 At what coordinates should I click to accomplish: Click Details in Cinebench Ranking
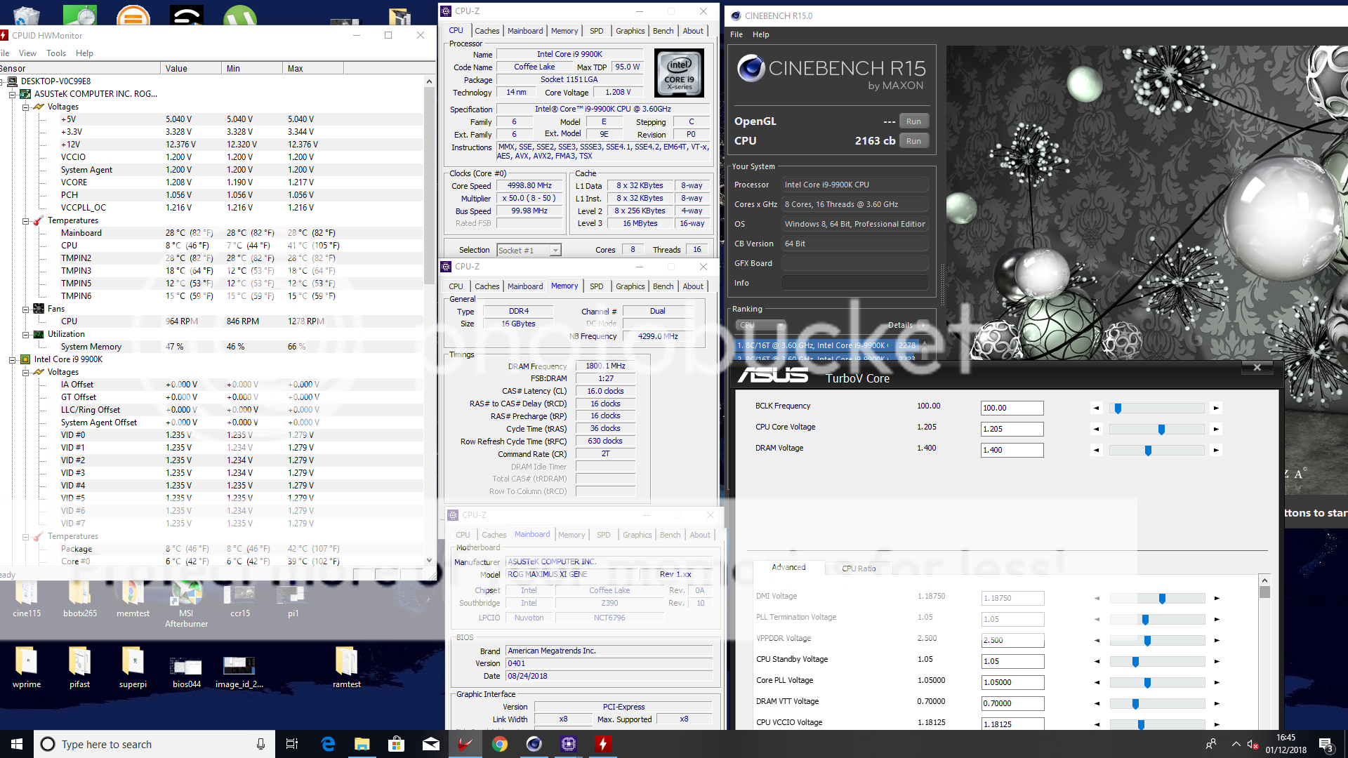[x=900, y=325]
